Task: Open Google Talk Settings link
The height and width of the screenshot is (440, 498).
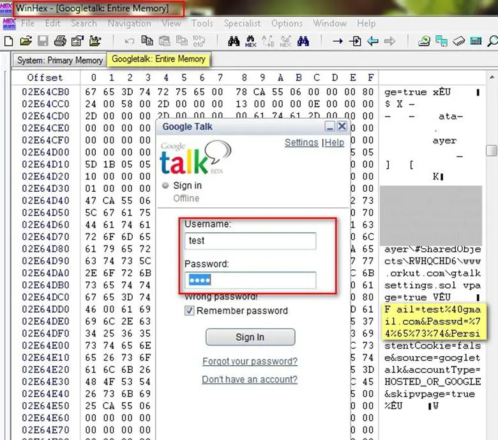Action: pyautogui.click(x=301, y=143)
